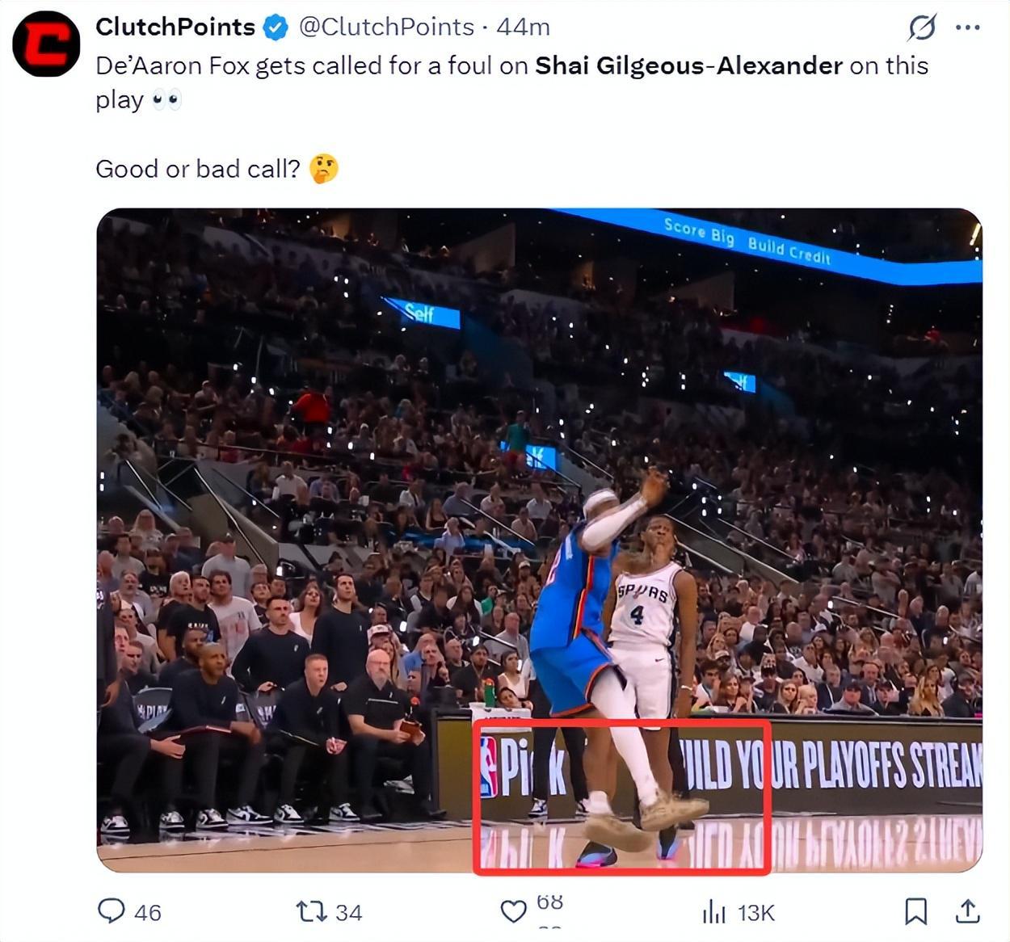This screenshot has width=1010, height=942.
Task: Click the repost arrows icon
Action: click(x=310, y=912)
